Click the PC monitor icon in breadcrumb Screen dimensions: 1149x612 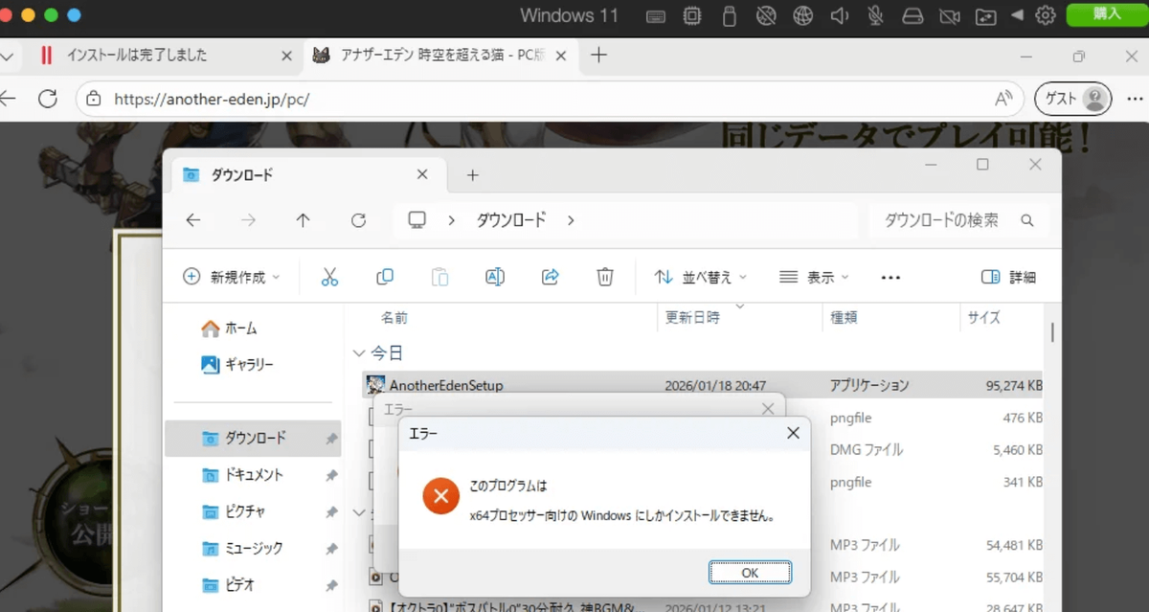click(417, 220)
